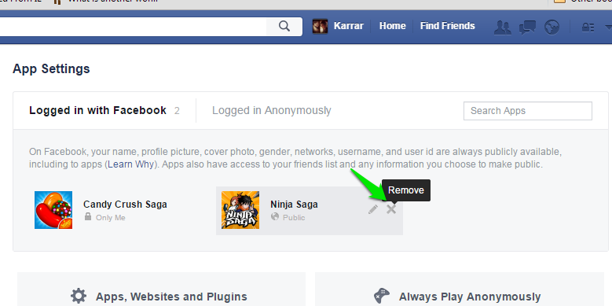This screenshot has width=612, height=306.
Task: Remove Ninja Saga with the X icon
Action: (x=391, y=209)
